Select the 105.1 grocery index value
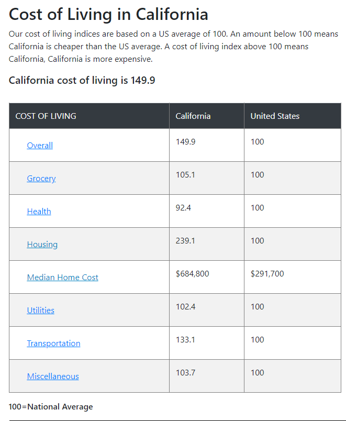Image resolution: width=346 pixels, height=421 pixels. point(185,175)
